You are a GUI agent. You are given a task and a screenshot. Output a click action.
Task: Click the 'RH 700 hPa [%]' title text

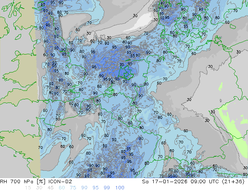point(23,182)
